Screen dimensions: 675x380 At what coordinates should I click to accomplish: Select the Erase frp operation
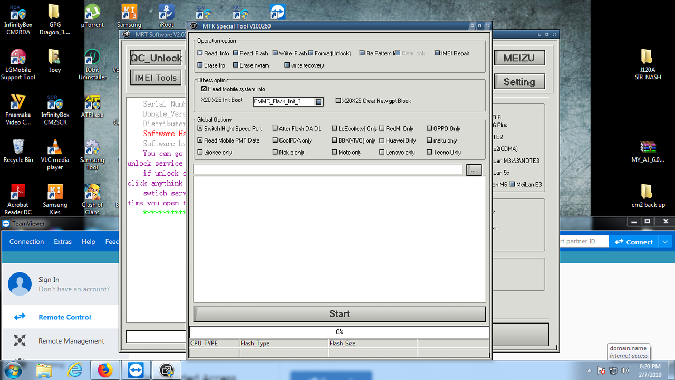211,65
